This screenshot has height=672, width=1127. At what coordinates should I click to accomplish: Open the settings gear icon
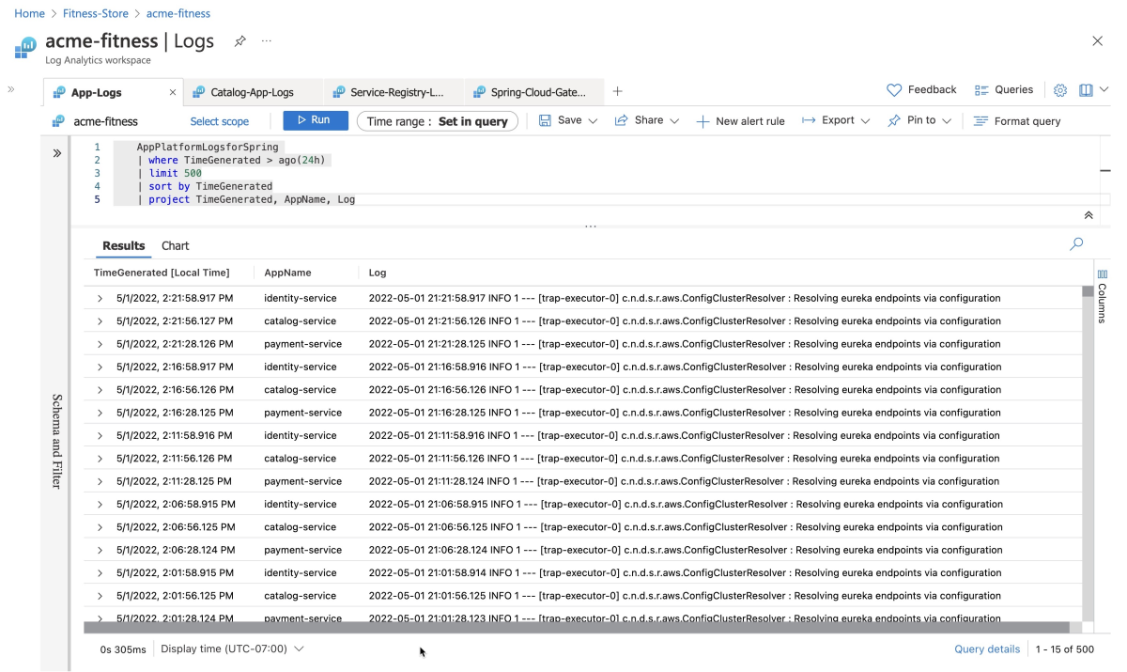1060,90
